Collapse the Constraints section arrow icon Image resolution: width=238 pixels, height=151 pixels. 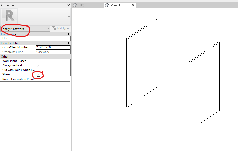click(68, 34)
